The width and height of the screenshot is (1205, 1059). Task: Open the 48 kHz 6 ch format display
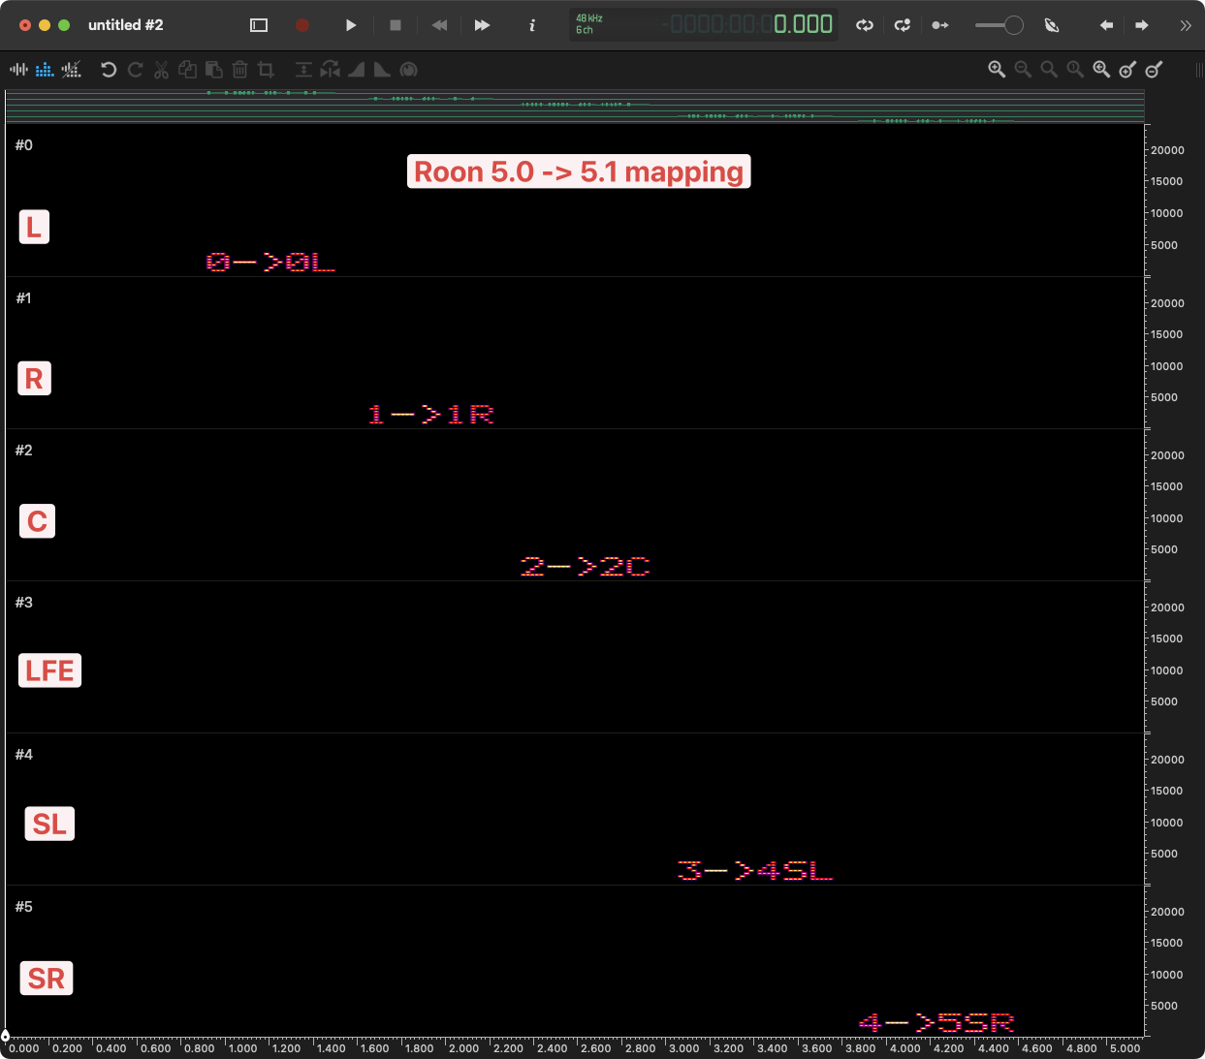click(x=589, y=24)
